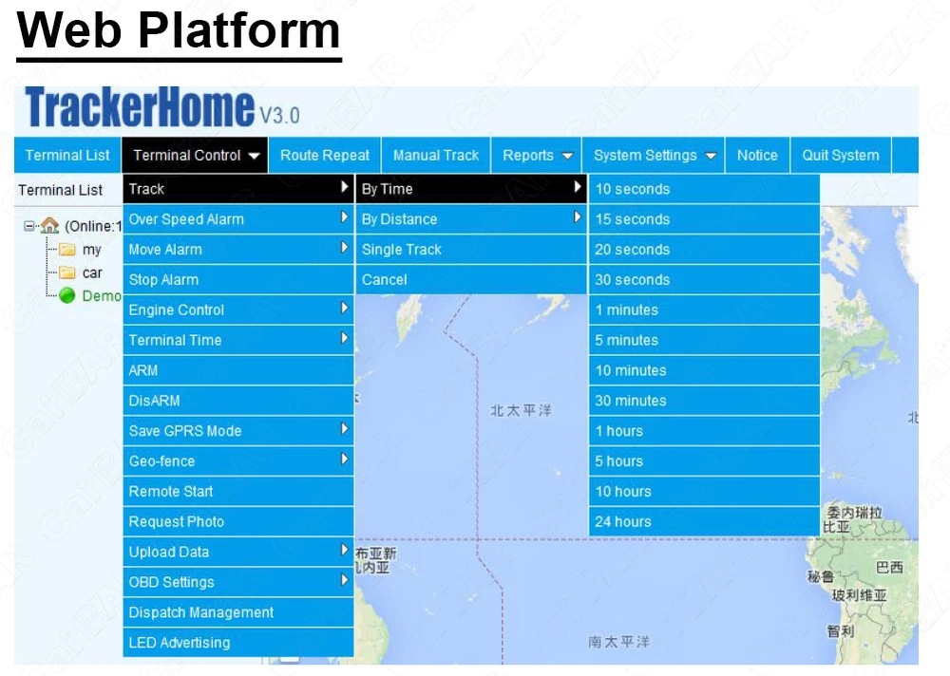Set tracking interval to 1 hours
Viewport: 950px width, 676px height.
[704, 431]
